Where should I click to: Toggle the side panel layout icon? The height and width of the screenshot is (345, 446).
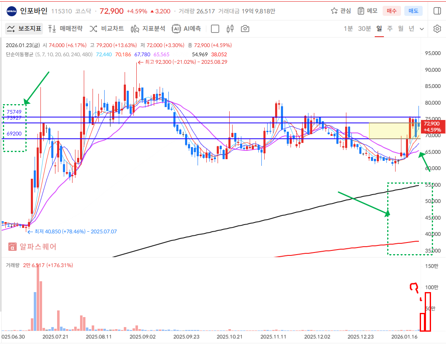437,11
